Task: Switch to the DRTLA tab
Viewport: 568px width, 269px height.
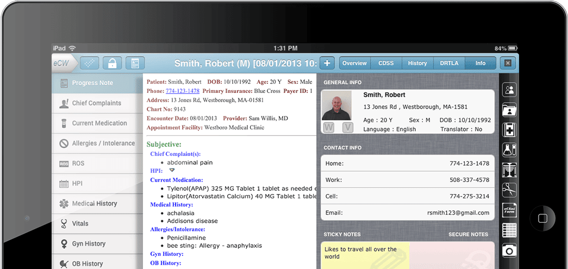Action: 449,63
